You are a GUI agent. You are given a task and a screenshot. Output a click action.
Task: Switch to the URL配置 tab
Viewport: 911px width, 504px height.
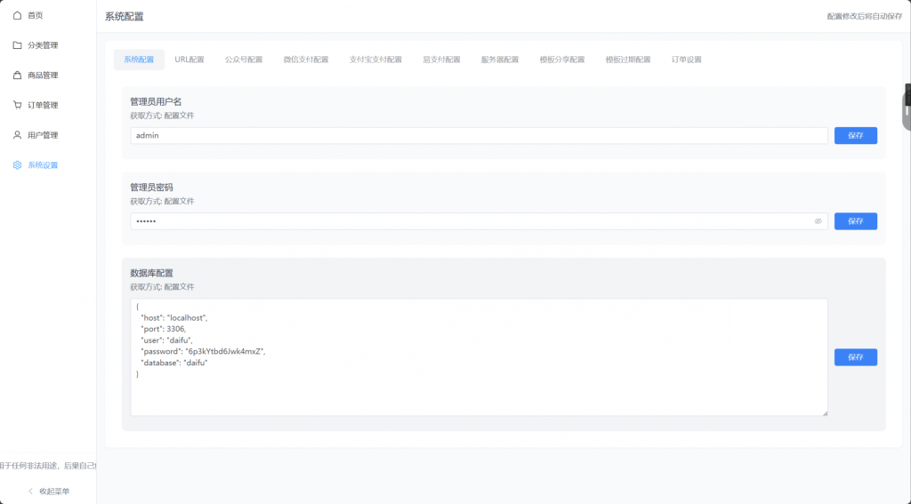(x=189, y=60)
